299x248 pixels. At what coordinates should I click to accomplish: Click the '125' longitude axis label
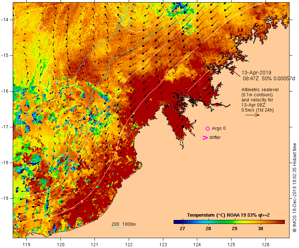(232, 244)
